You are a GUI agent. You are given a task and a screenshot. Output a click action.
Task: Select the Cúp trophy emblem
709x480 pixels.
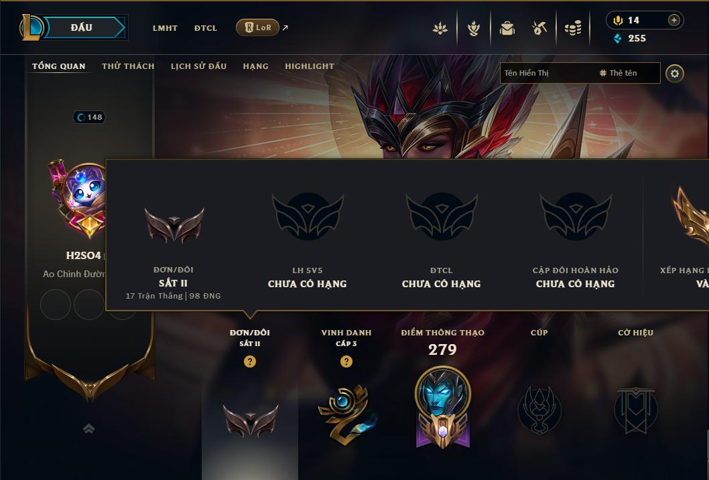(x=539, y=410)
